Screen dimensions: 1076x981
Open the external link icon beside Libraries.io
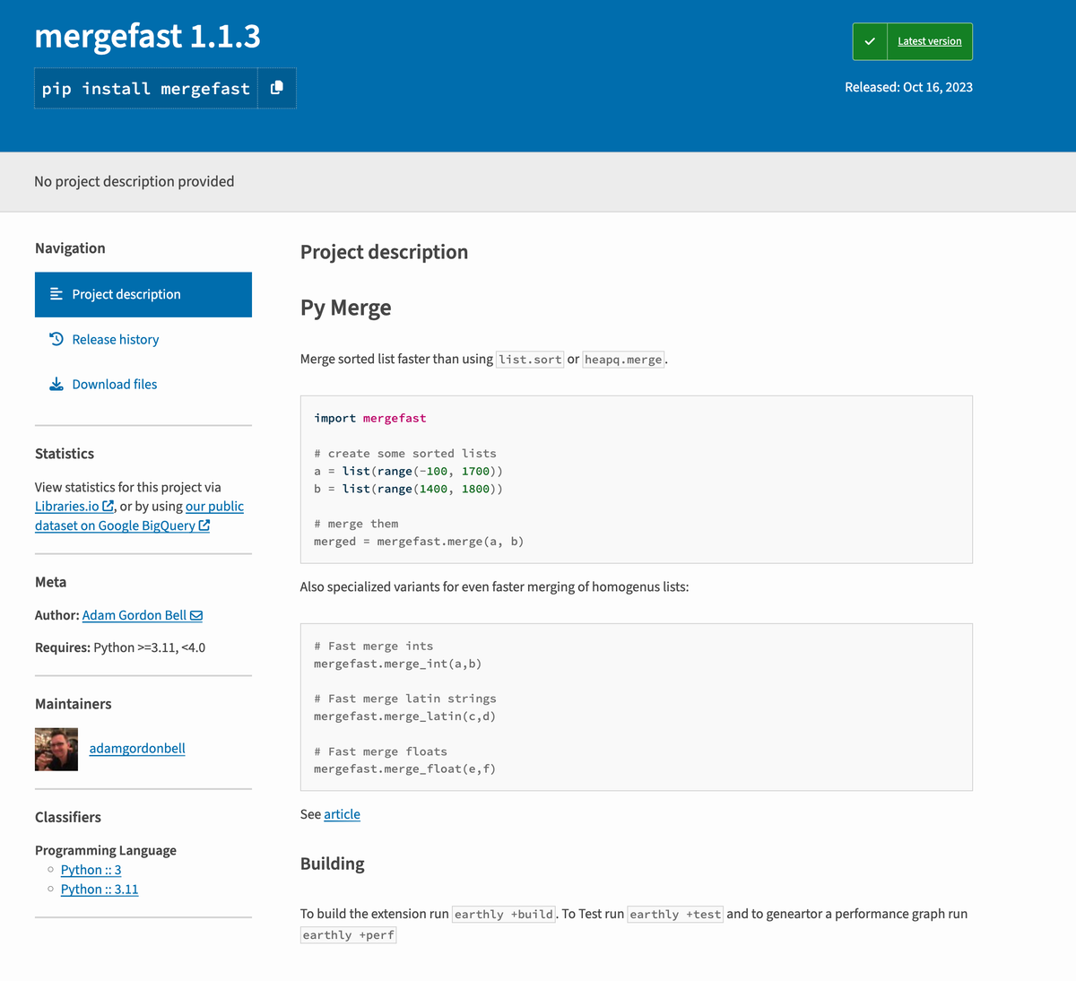click(108, 506)
